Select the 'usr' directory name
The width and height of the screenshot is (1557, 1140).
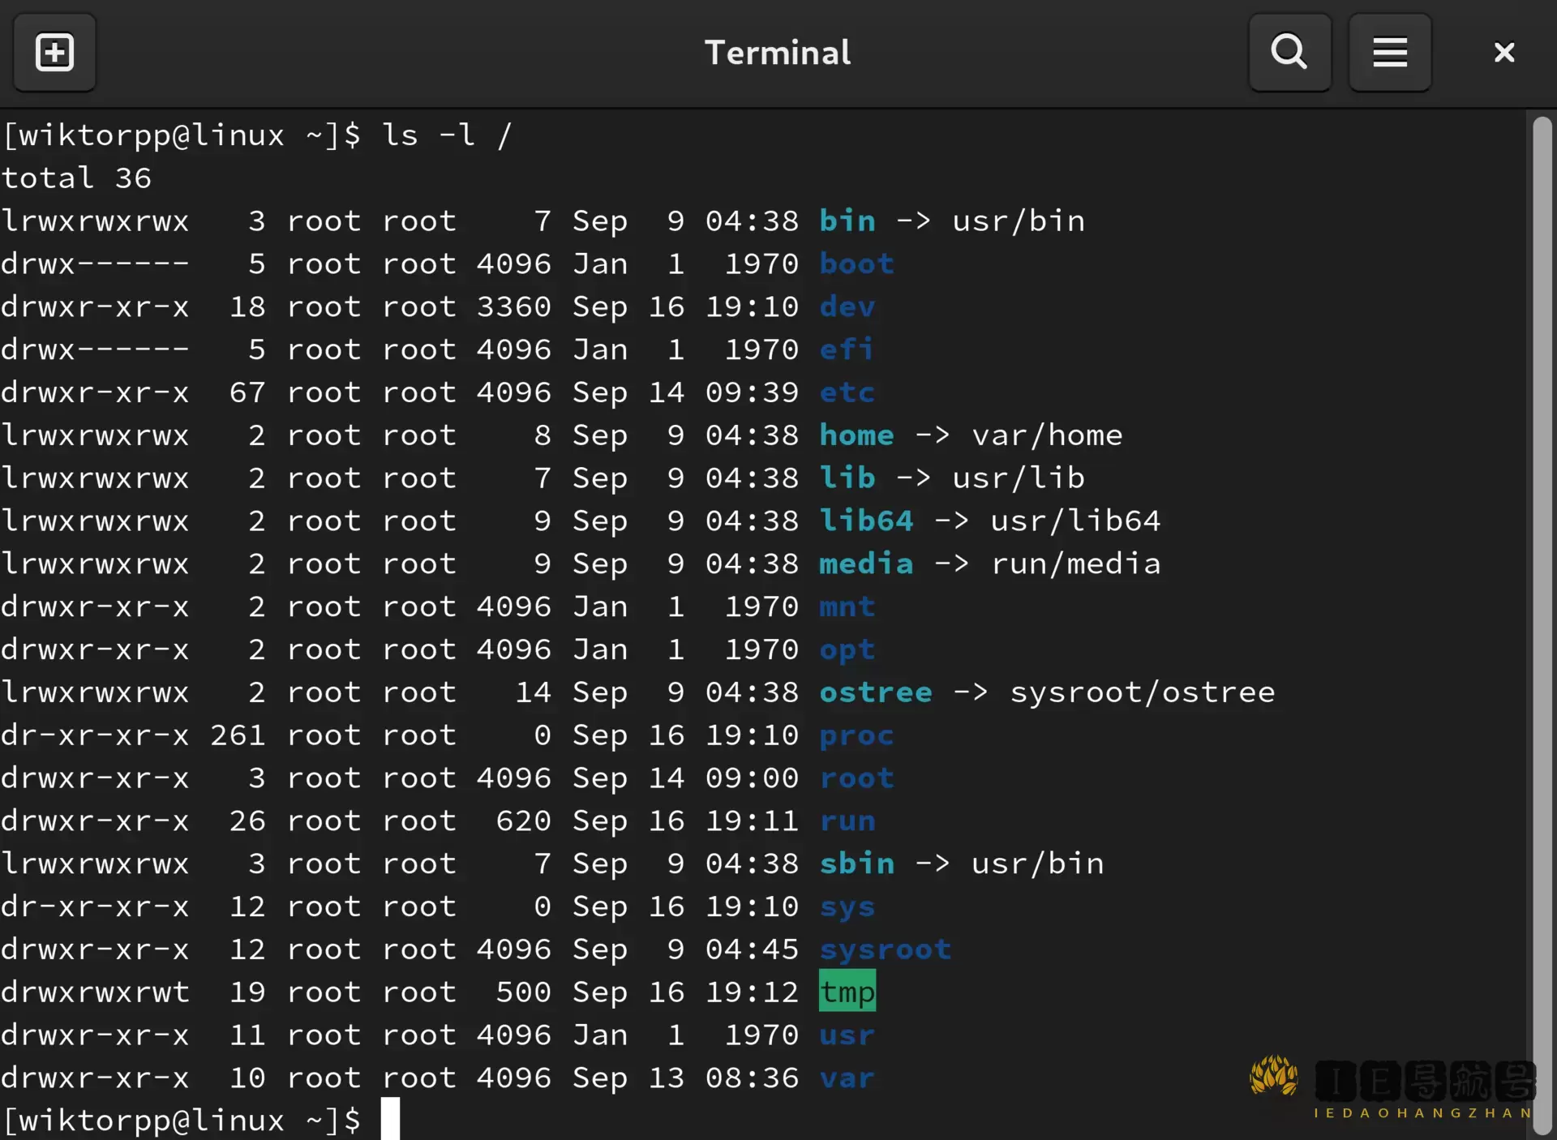[847, 1035]
